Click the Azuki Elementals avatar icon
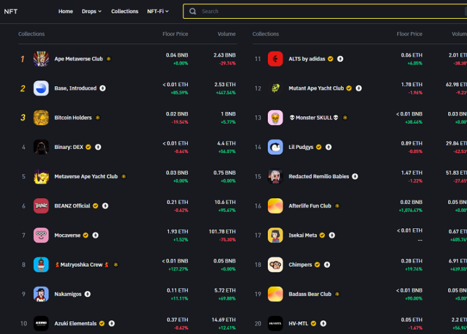 (41, 323)
